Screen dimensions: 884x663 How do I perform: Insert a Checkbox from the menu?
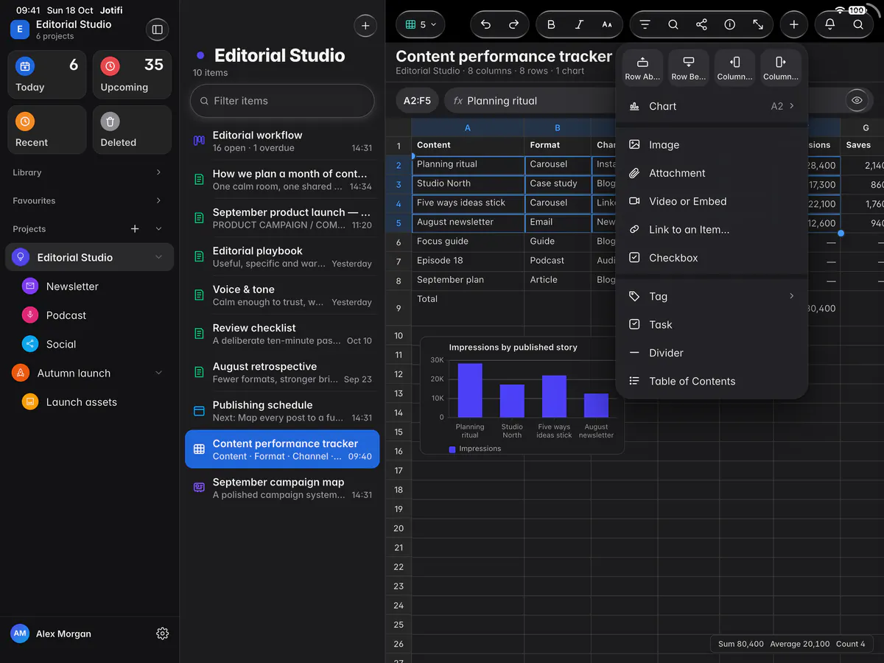point(712,258)
